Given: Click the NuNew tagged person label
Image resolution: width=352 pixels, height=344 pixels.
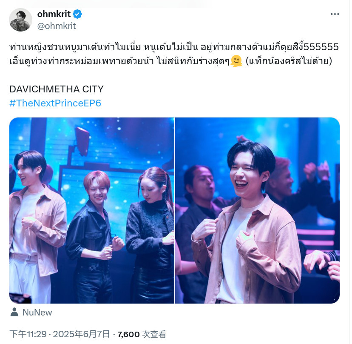Looking at the screenshot, I should pos(37,312).
